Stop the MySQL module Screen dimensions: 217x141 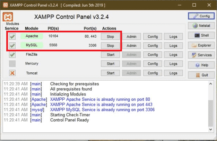pyautogui.click(x=110, y=46)
